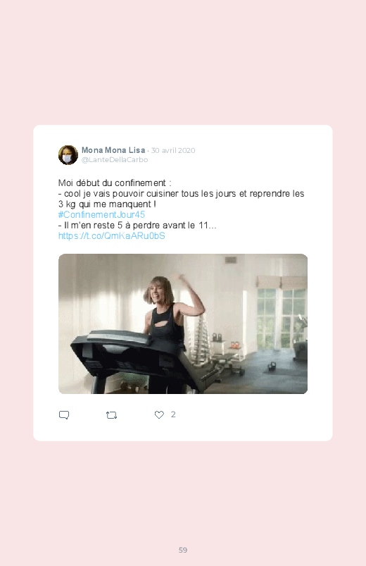Click the retweet arrows icon
Screen dimensions: 366x566
coord(111,415)
